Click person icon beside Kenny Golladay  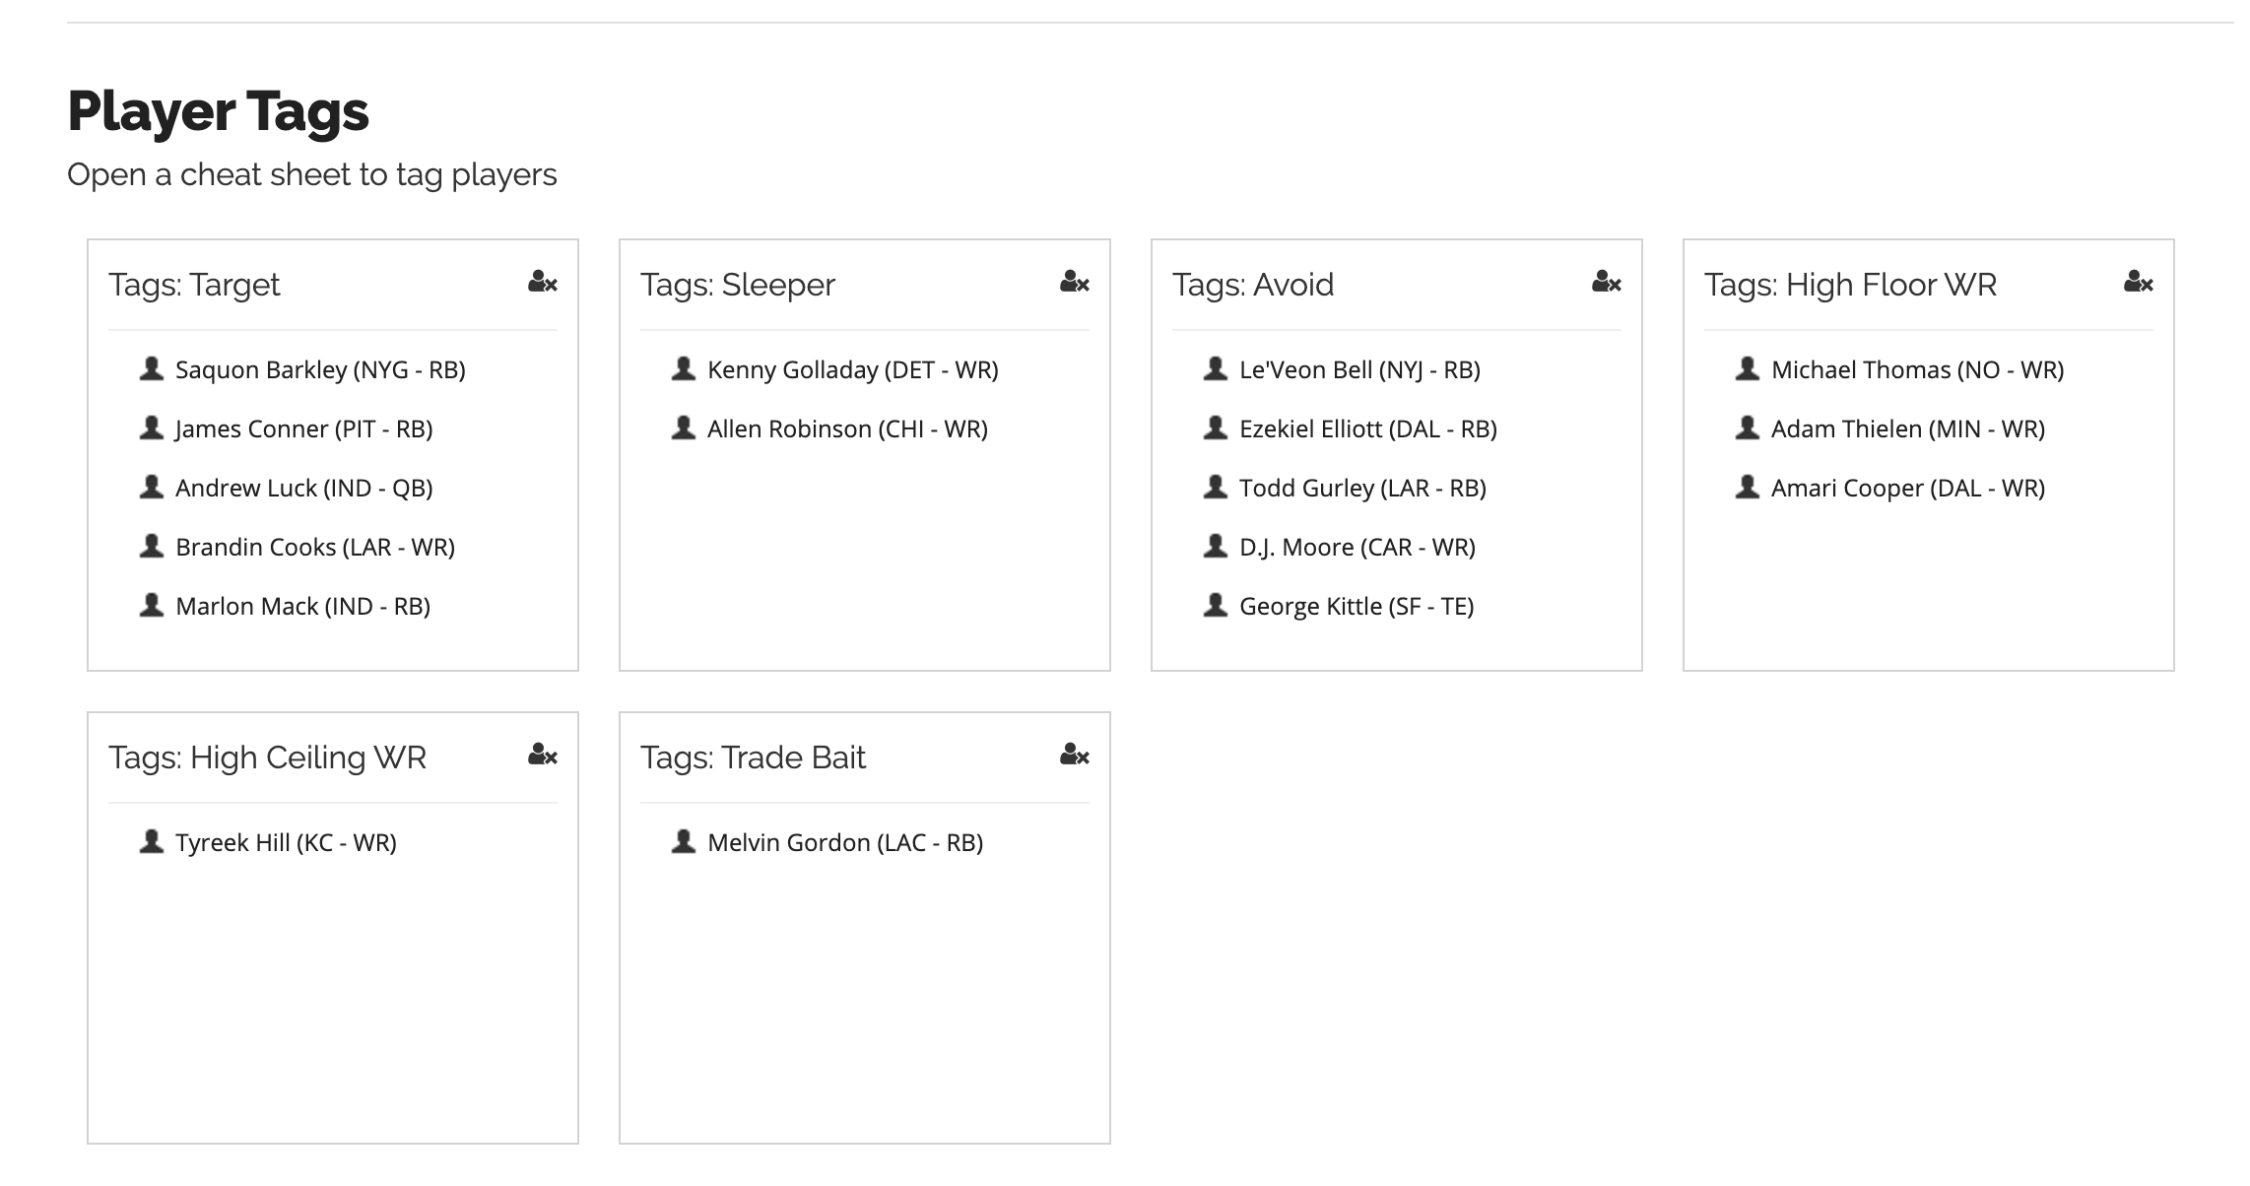684,368
